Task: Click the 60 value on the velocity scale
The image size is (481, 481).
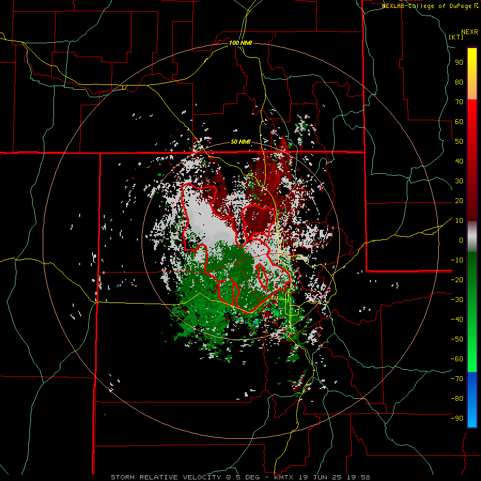Action: [x=459, y=122]
